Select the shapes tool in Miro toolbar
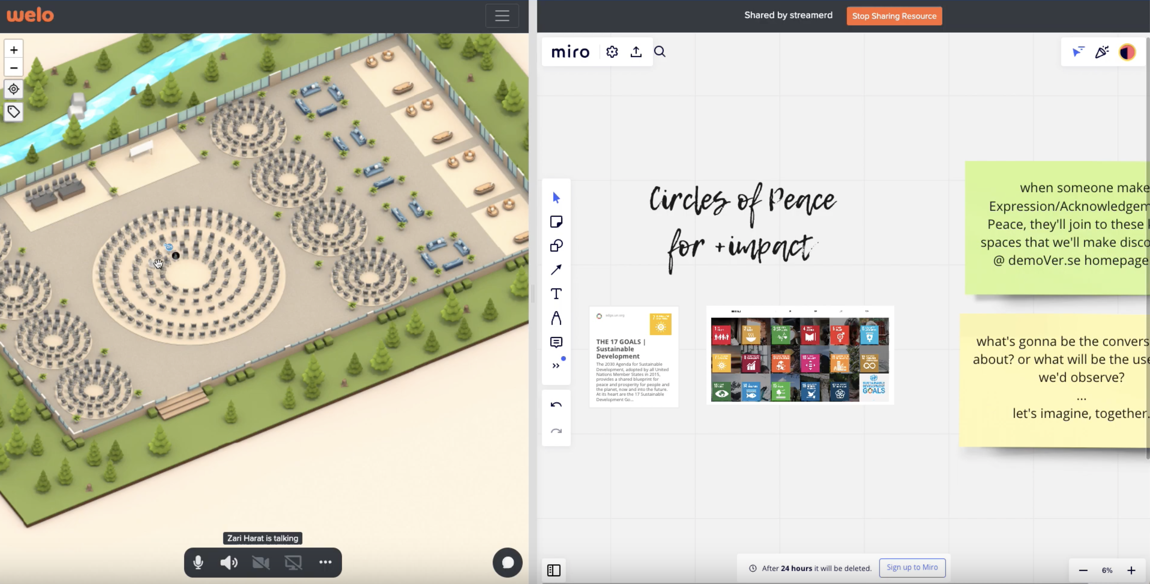 click(556, 246)
